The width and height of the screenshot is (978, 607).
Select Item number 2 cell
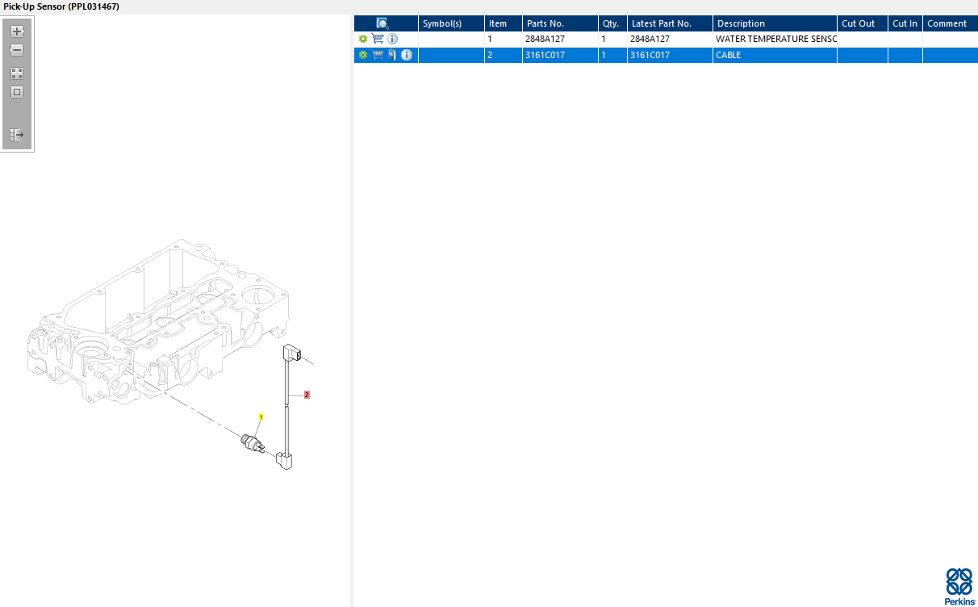coord(504,55)
